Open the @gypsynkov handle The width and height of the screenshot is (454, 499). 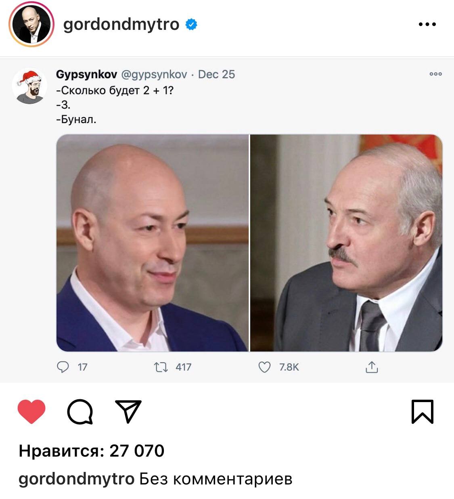click(x=154, y=75)
